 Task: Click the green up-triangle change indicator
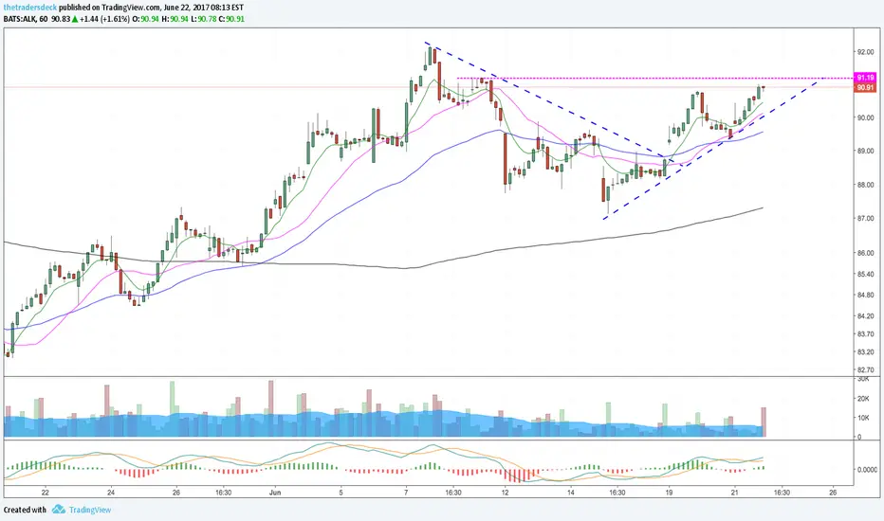[74, 19]
